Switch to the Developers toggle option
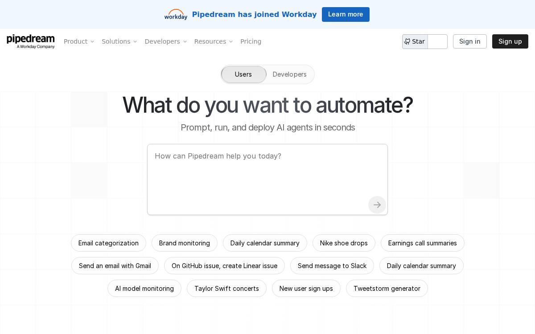535x334 pixels. coord(290,74)
